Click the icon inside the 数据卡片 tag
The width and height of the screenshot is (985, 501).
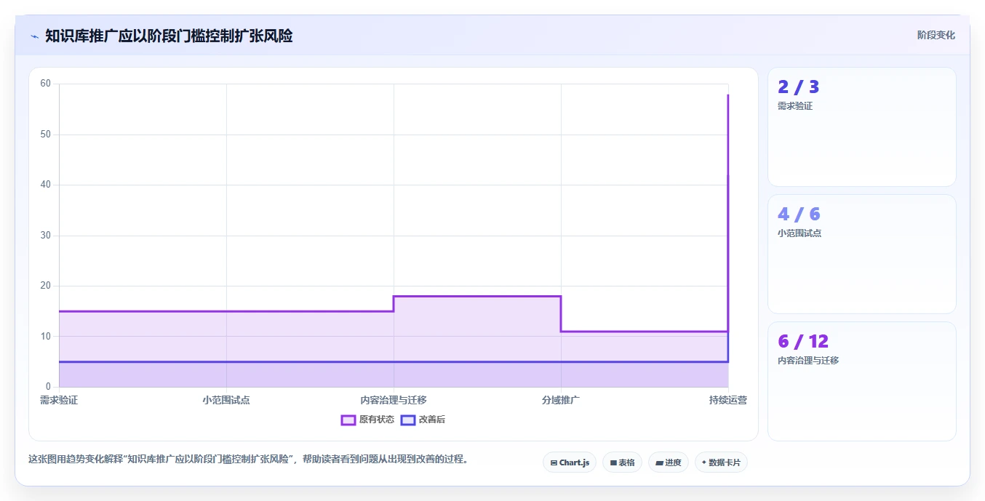click(704, 462)
